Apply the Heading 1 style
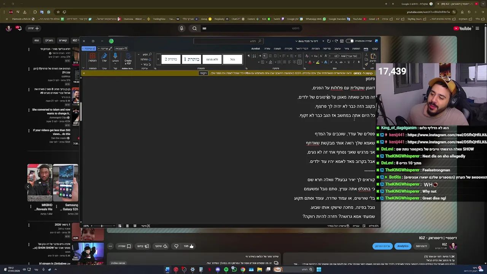Viewport: 487px width, 274px height. click(x=191, y=59)
